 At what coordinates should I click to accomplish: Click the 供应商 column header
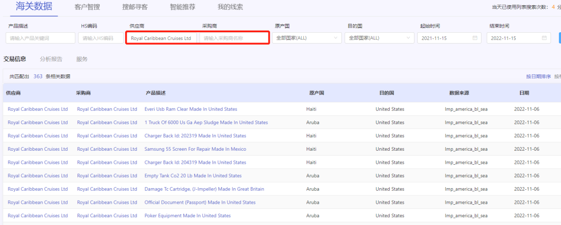(x=13, y=92)
